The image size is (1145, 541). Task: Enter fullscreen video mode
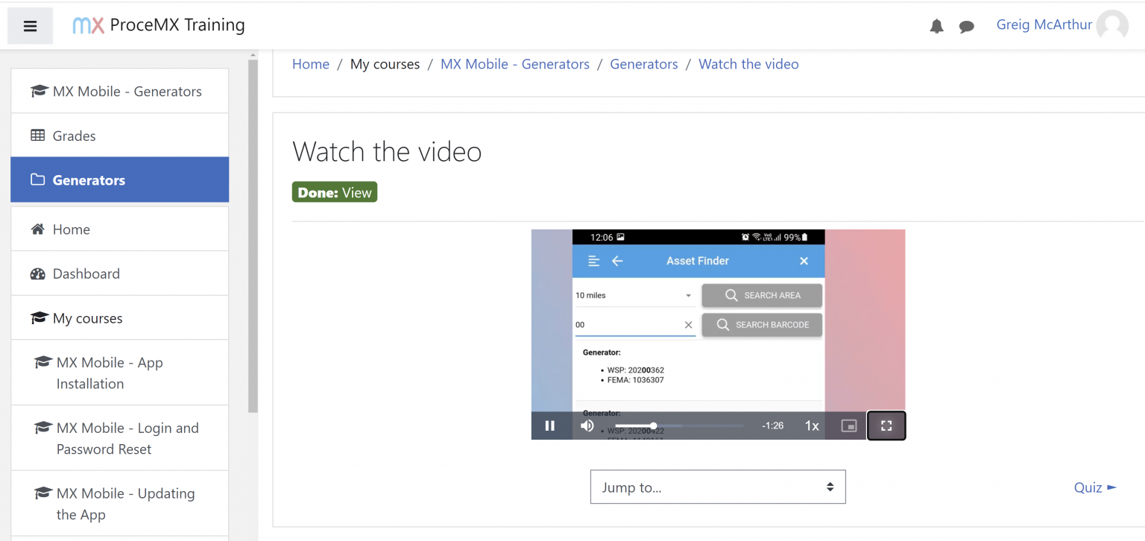coord(886,425)
